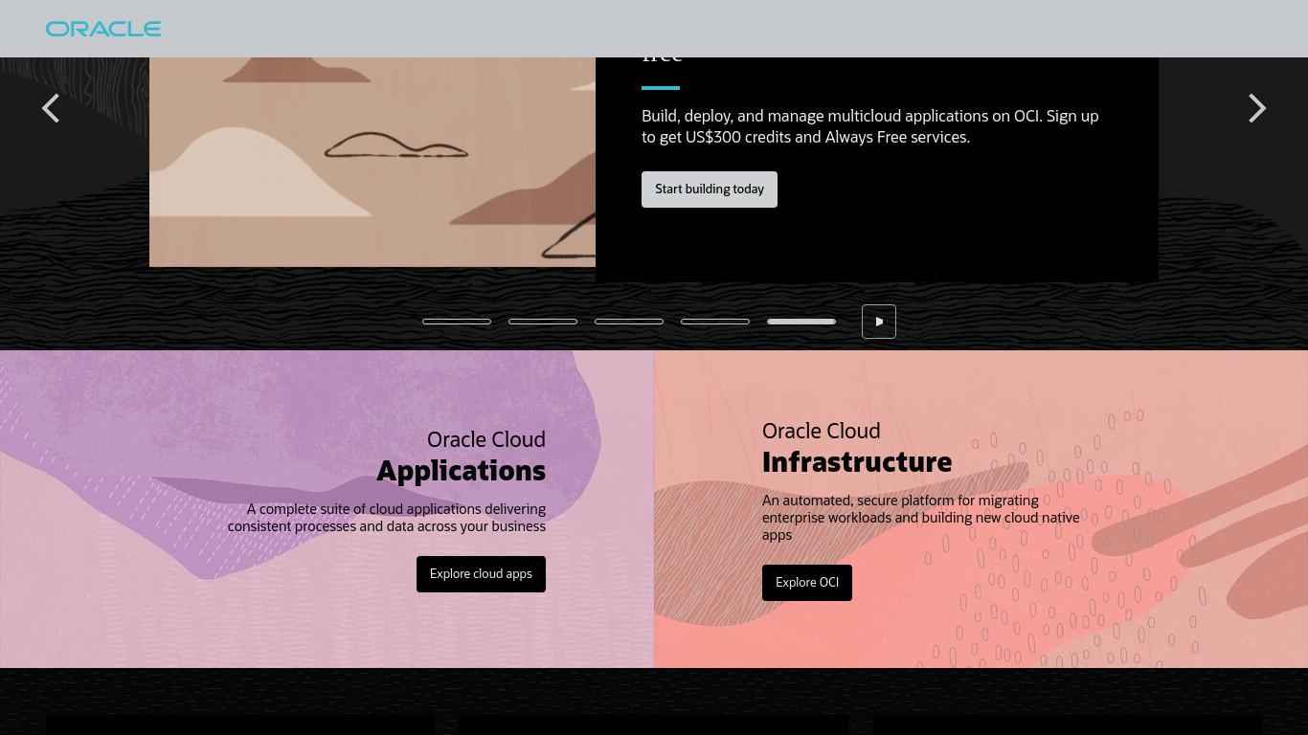
Task: Click the Oracle logo in the header
Action: [x=103, y=29]
